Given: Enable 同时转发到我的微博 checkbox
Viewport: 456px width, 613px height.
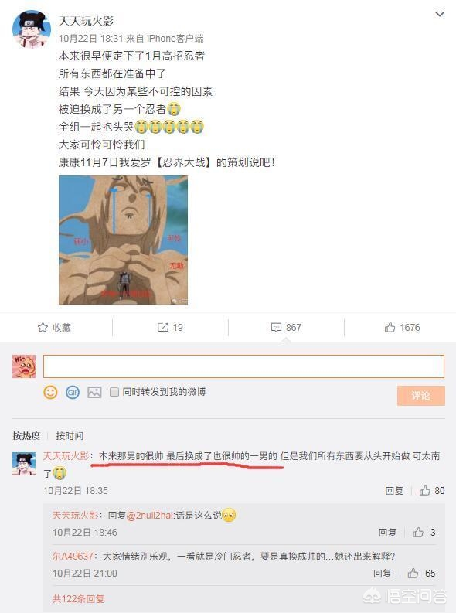Looking at the screenshot, I should pyautogui.click(x=114, y=392).
